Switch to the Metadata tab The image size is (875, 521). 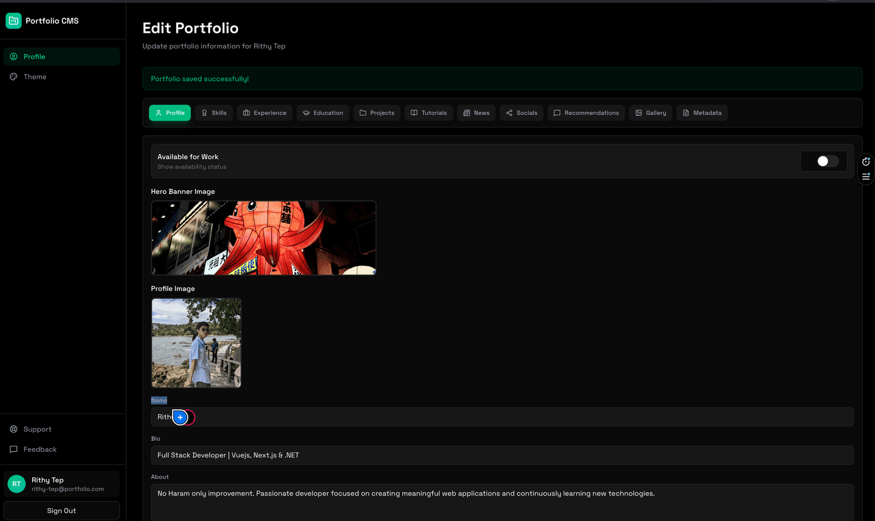(702, 112)
